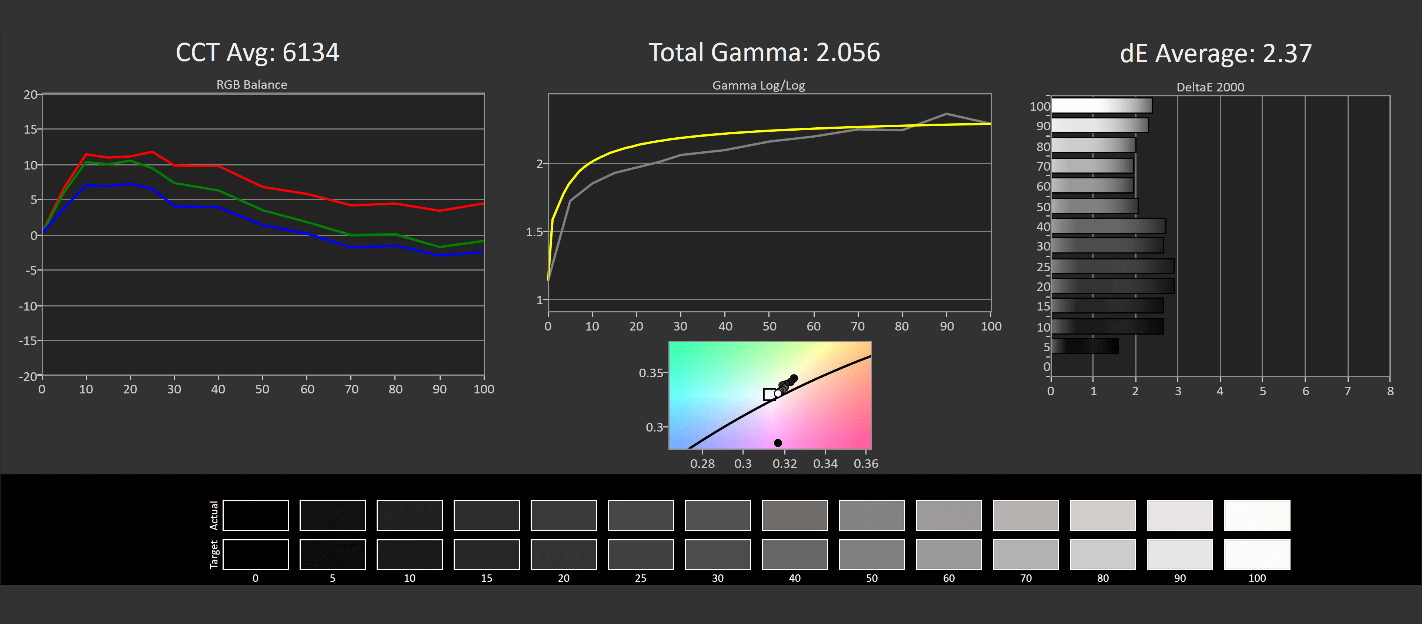Click the Target swatch for 25 percent gray
Image resolution: width=1422 pixels, height=624 pixels.
click(x=640, y=554)
